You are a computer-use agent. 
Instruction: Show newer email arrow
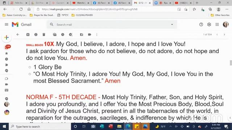tap(217, 35)
